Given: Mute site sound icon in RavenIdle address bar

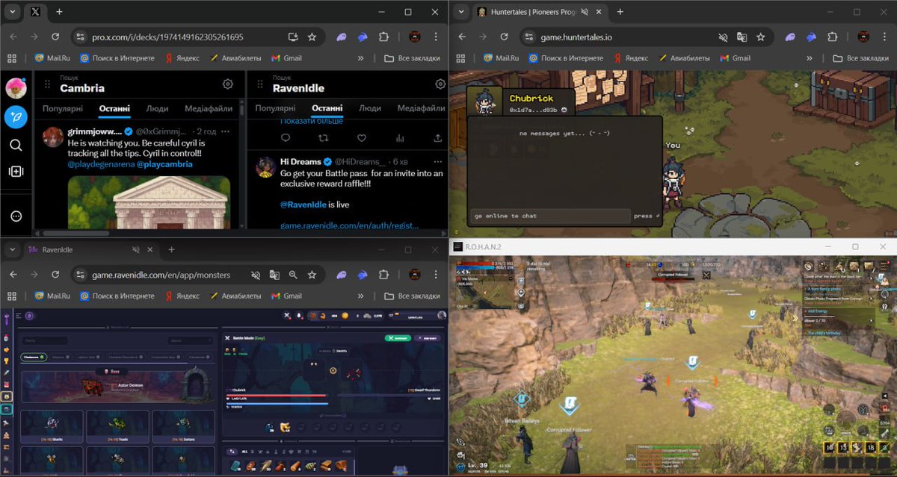Looking at the screenshot, I should (255, 275).
